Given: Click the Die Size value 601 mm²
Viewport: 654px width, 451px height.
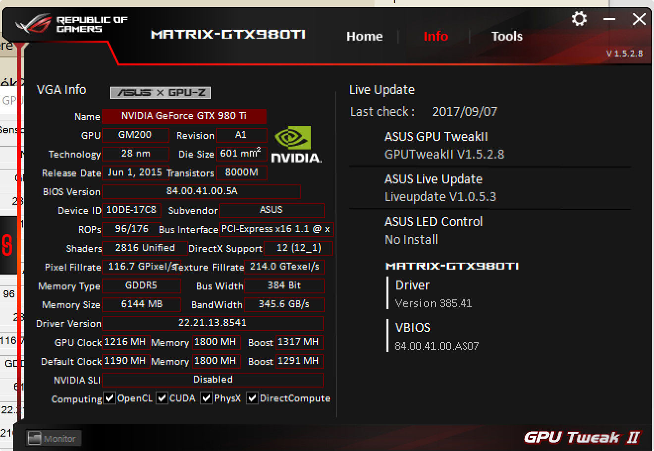Looking at the screenshot, I should point(241,154).
